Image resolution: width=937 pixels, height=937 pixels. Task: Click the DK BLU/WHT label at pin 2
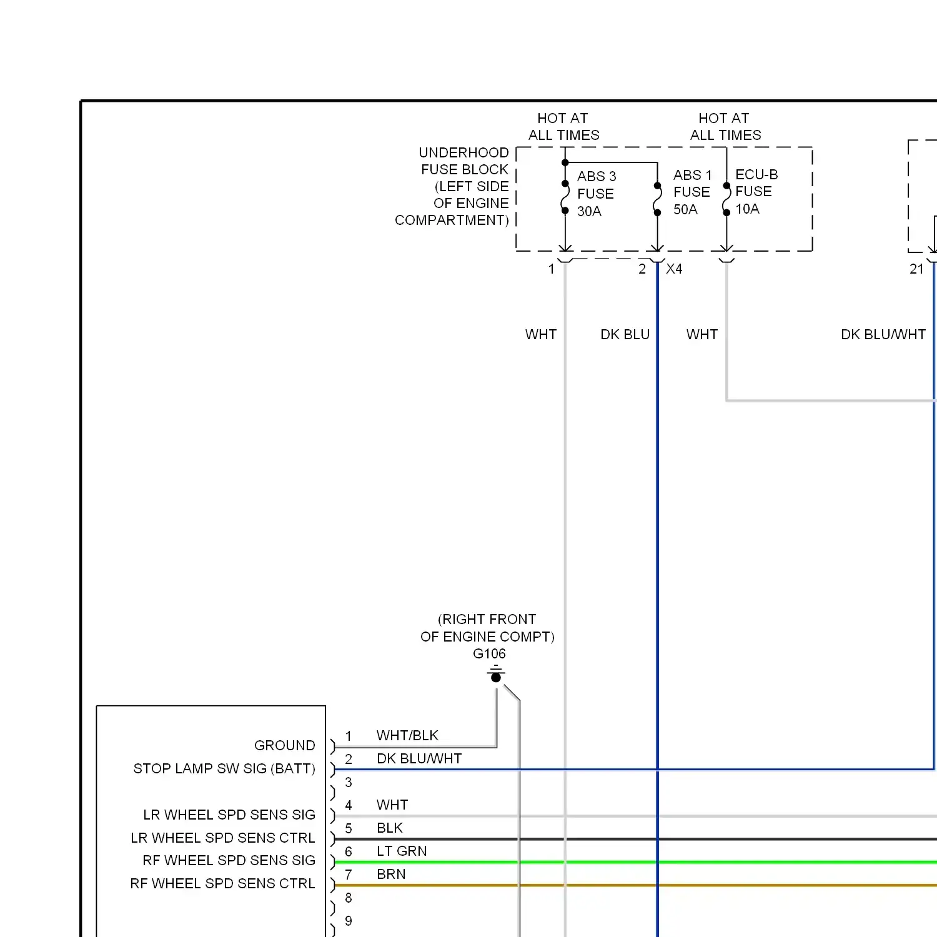419,758
